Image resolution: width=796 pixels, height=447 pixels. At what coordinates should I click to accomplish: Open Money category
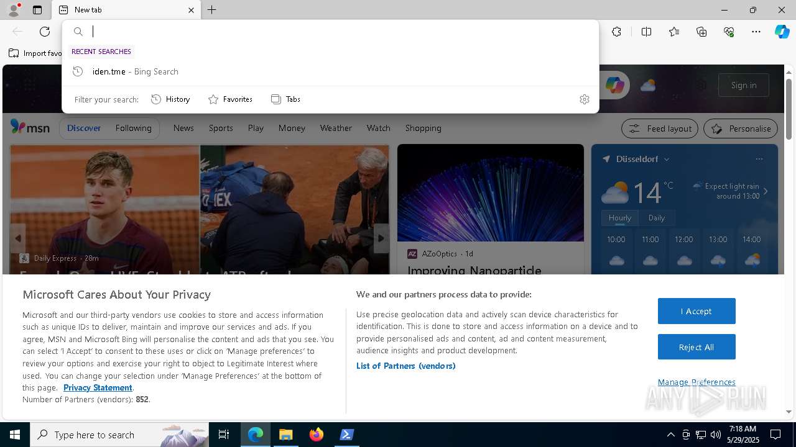tap(292, 128)
